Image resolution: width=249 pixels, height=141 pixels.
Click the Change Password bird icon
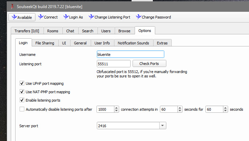pos(138,17)
